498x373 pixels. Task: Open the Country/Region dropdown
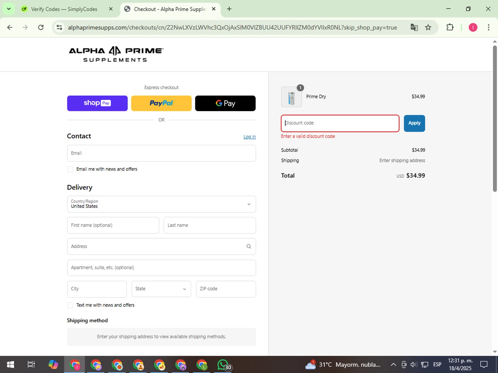[x=161, y=204]
